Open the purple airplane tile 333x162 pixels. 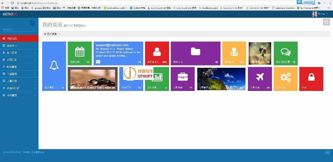pyautogui.click(x=260, y=79)
